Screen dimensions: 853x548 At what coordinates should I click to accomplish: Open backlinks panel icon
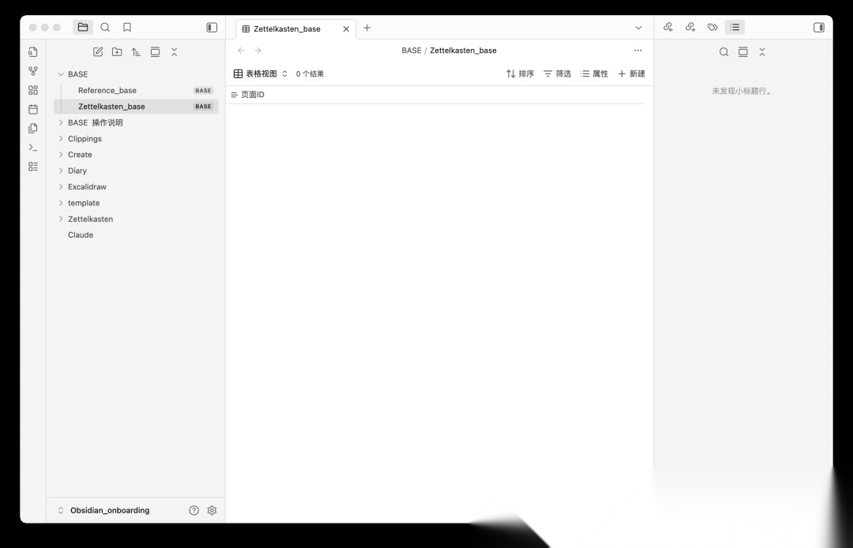click(x=668, y=27)
